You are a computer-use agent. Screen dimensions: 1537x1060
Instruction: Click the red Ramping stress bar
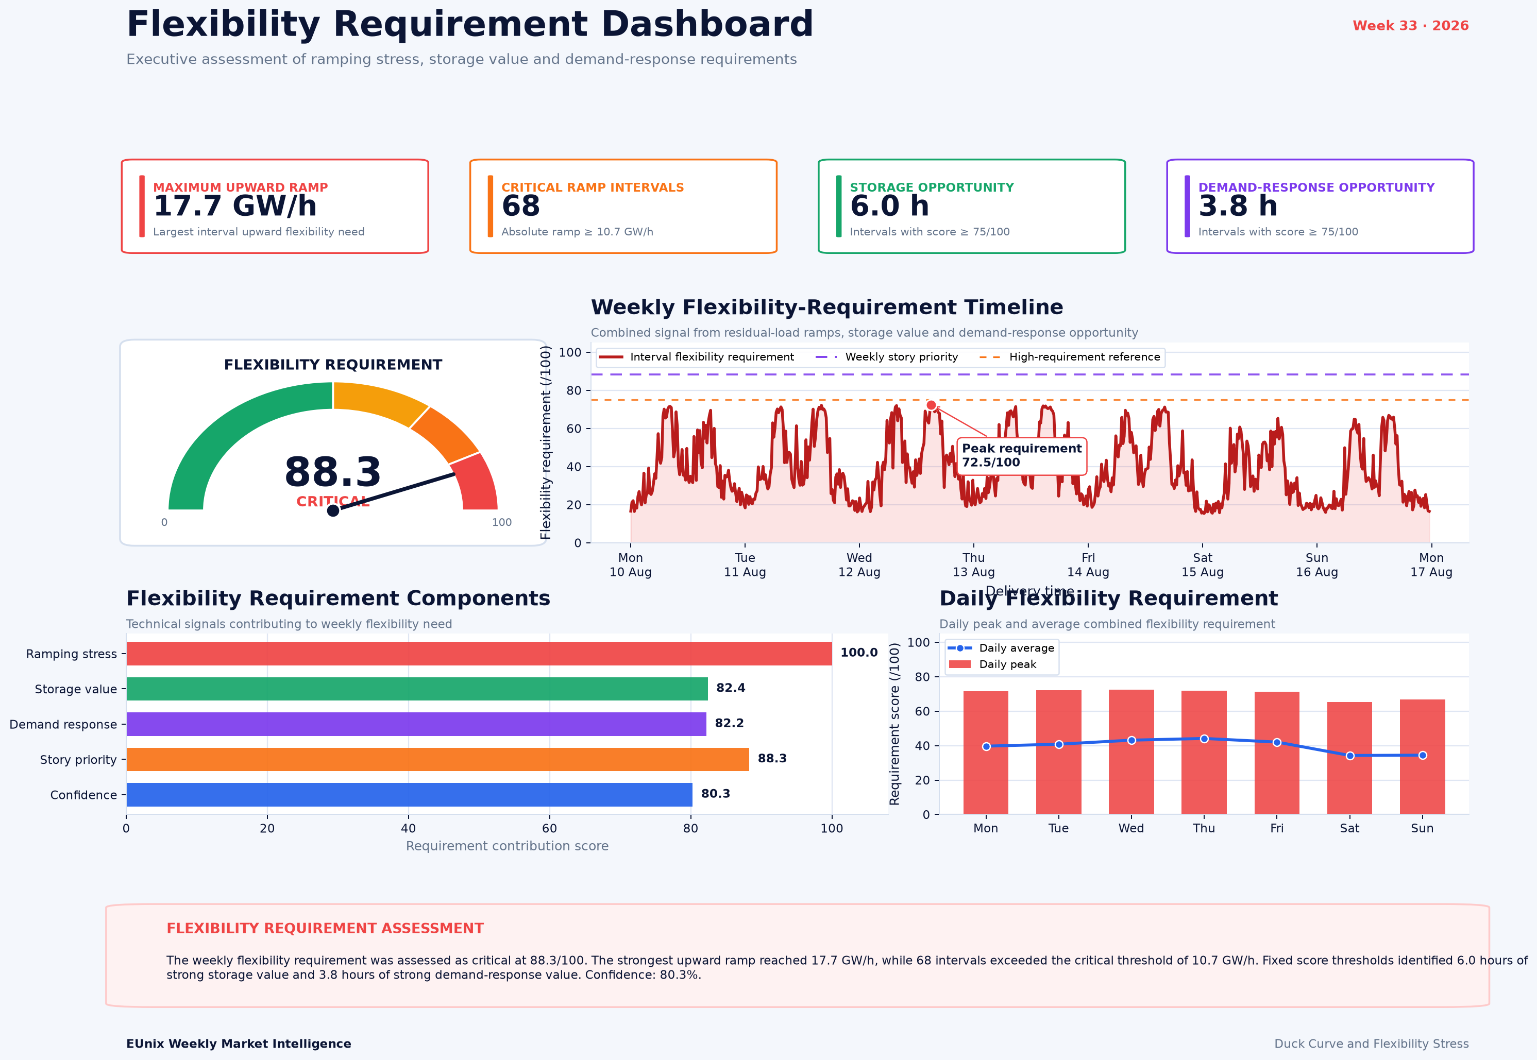tap(479, 654)
